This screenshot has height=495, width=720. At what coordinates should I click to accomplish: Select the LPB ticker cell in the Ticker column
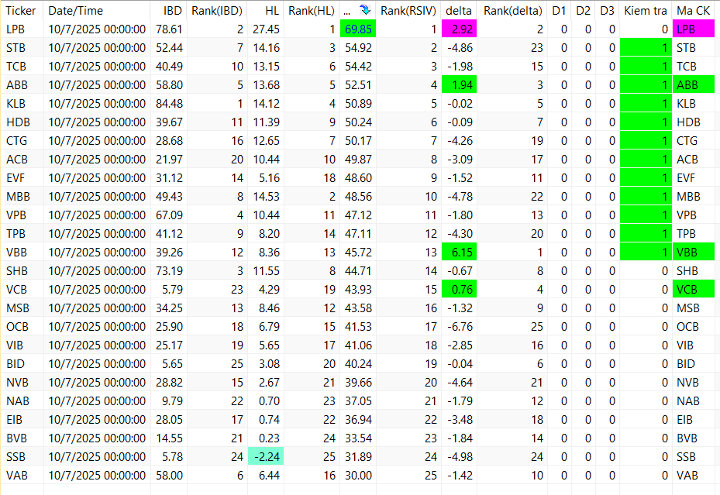(x=22, y=29)
